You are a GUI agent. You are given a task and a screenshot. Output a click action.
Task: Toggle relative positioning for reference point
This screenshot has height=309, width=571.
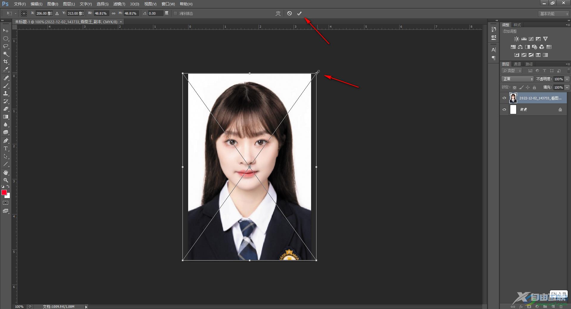(57, 13)
